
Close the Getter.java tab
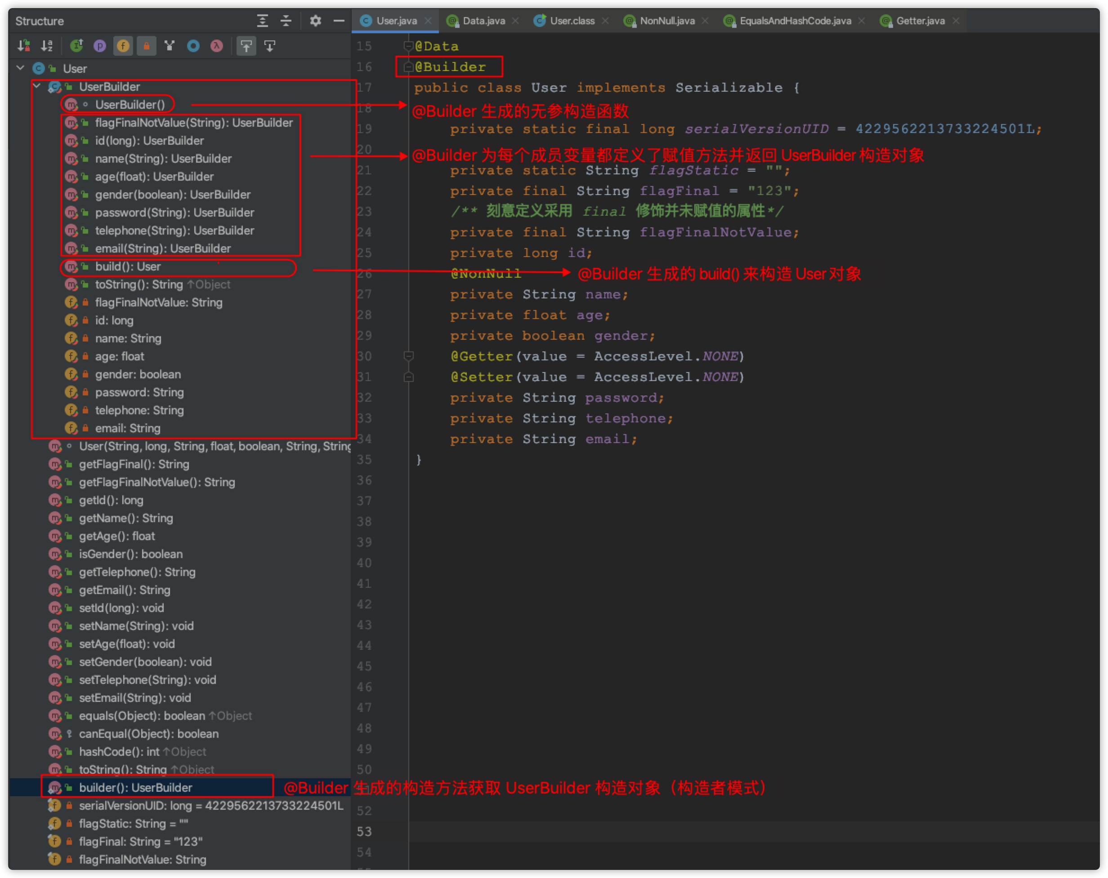(956, 21)
